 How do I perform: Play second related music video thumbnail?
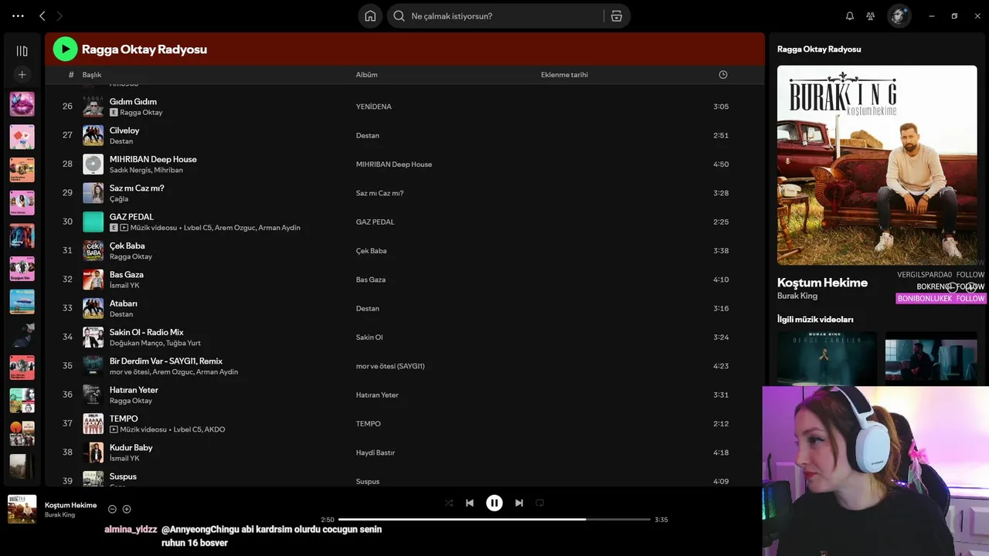931,359
